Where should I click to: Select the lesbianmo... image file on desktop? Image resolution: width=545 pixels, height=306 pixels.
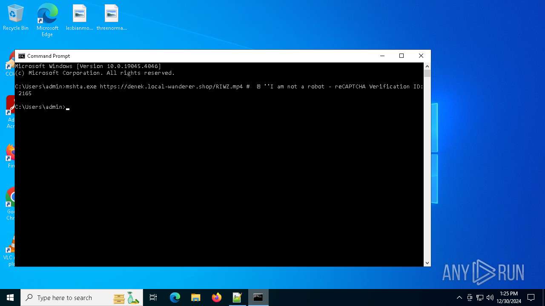(x=80, y=17)
